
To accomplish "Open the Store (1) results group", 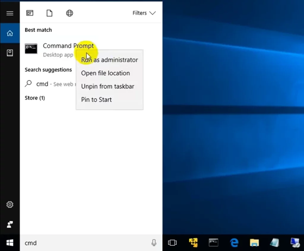I will (35, 98).
